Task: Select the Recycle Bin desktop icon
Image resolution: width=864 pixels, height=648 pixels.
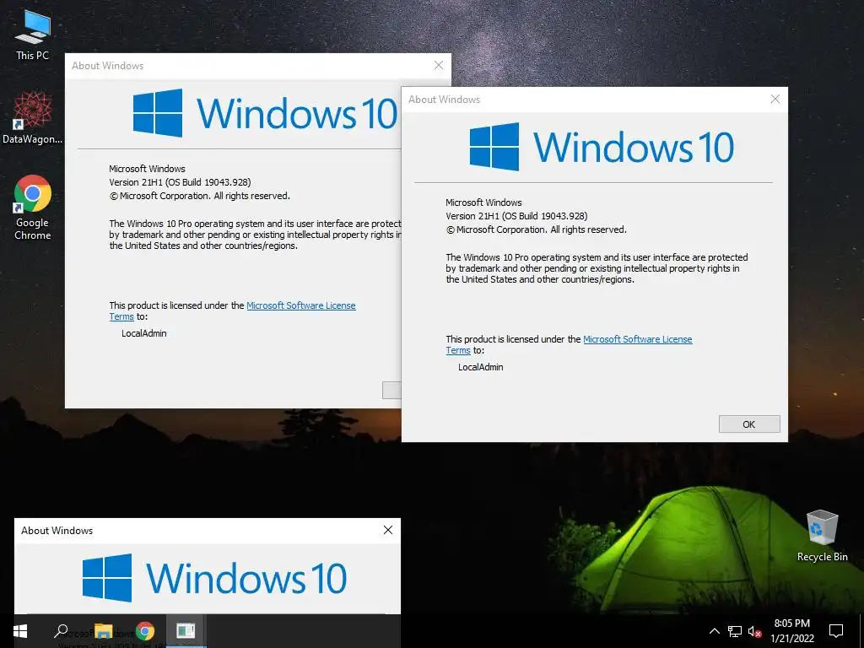Action: point(822,536)
